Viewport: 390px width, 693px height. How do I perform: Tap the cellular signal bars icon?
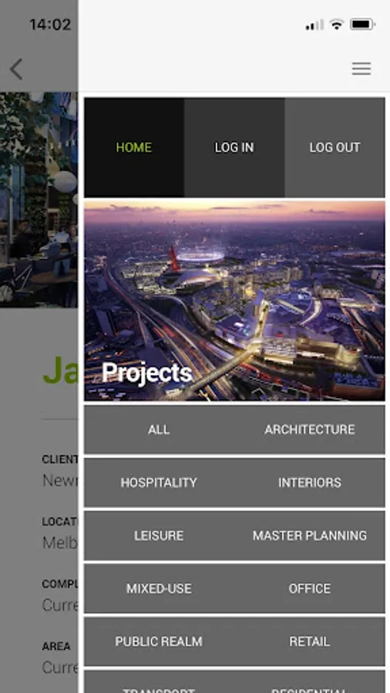[314, 25]
